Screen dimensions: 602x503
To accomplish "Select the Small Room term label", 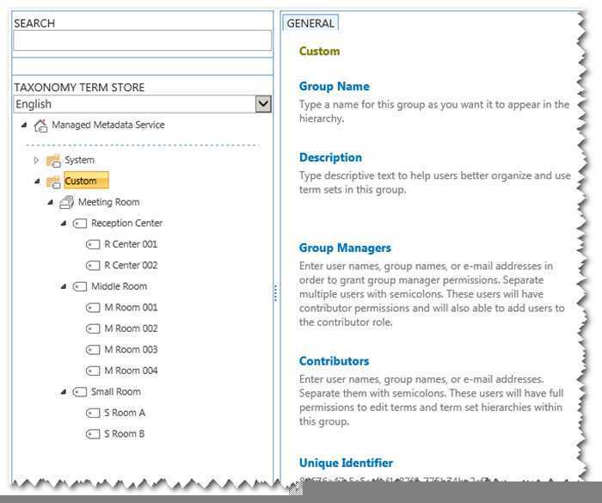I will coord(116,392).
